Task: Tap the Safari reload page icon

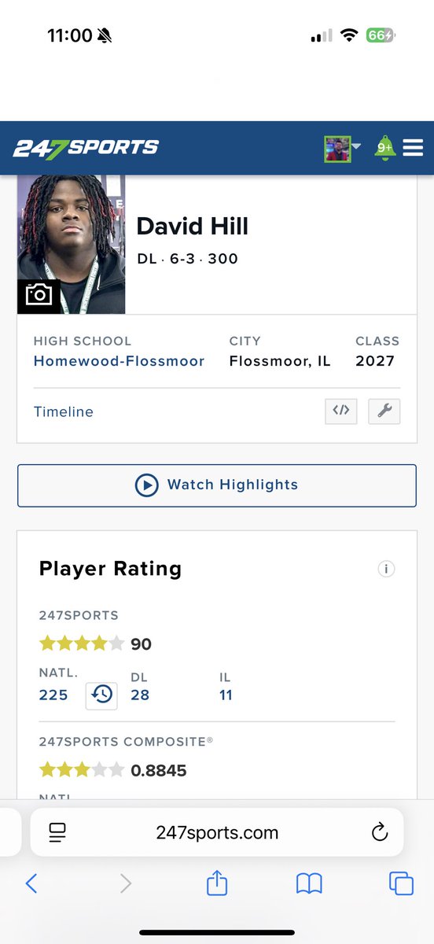Action: point(380,832)
